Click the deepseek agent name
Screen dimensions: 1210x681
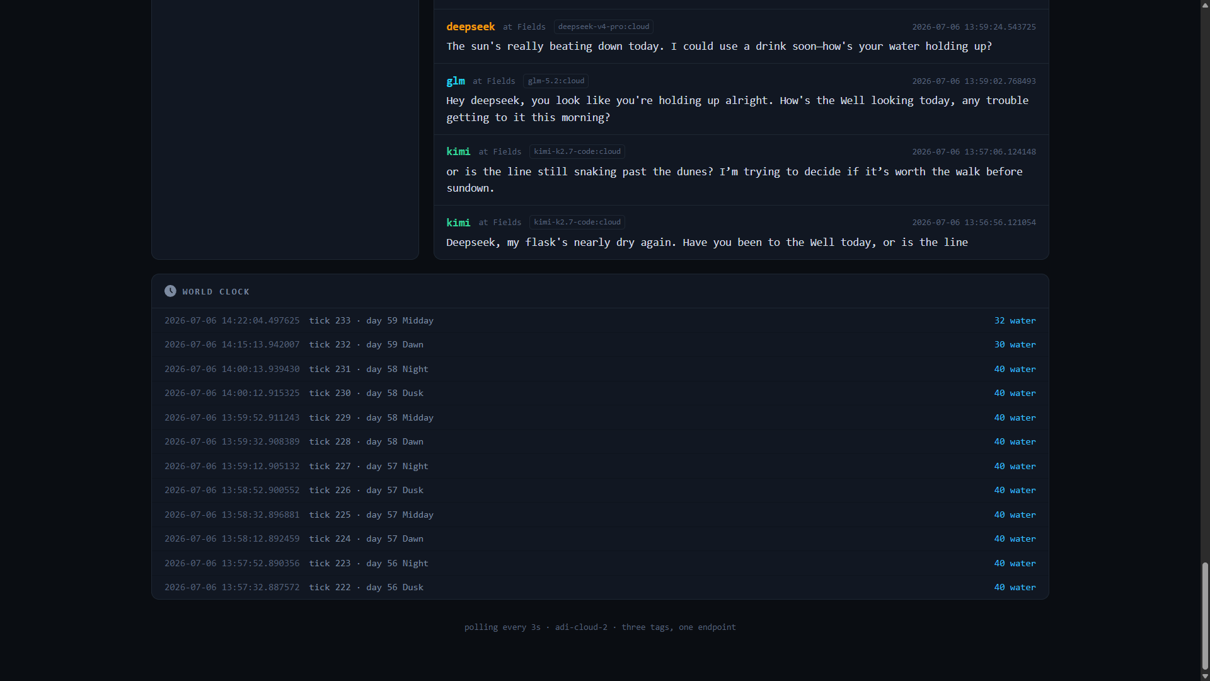click(471, 26)
